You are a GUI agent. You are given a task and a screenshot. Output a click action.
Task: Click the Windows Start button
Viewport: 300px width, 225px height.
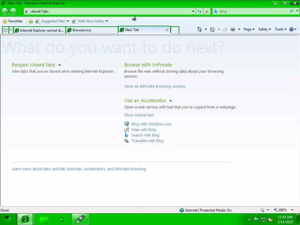tap(8, 219)
